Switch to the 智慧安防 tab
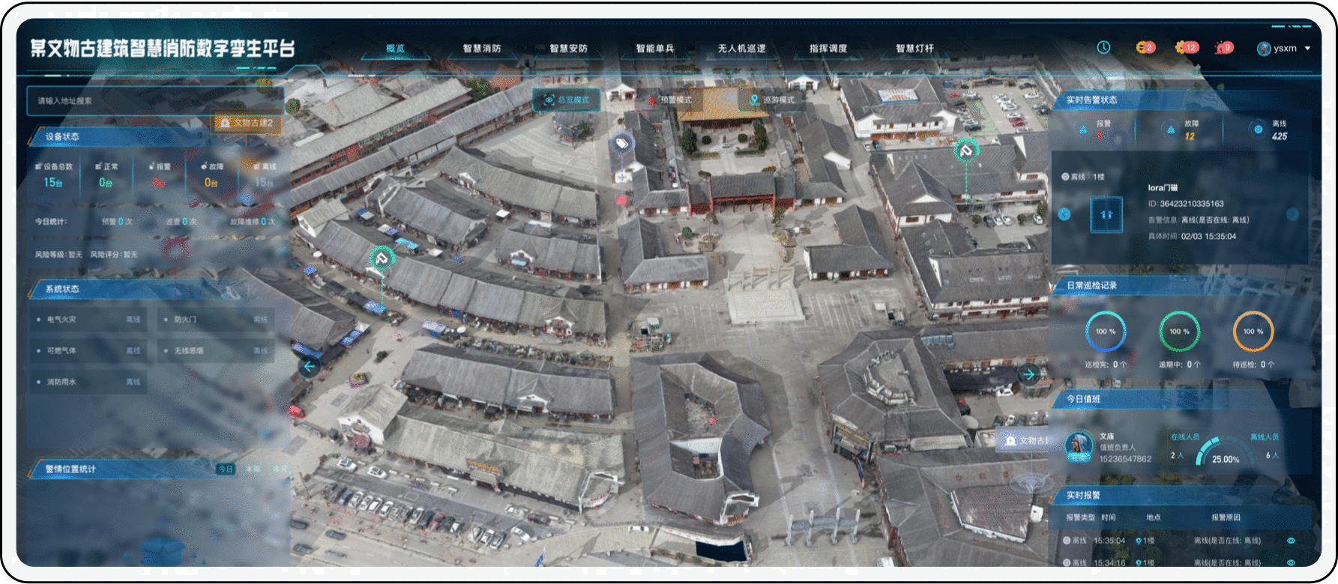The image size is (1338, 584). tap(569, 49)
